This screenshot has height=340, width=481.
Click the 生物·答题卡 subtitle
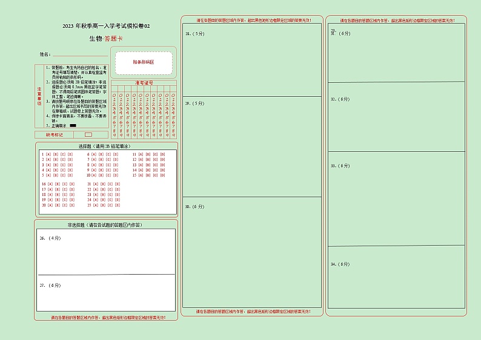pos(106,39)
